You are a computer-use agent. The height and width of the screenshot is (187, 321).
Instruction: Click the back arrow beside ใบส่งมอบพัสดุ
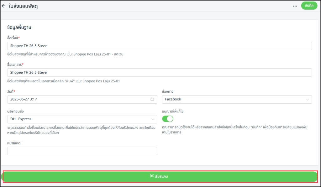4,6
